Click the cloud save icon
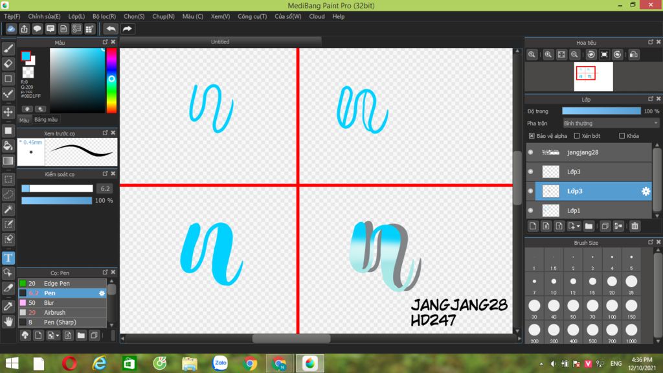The height and width of the screenshot is (373, 663). 11,28
